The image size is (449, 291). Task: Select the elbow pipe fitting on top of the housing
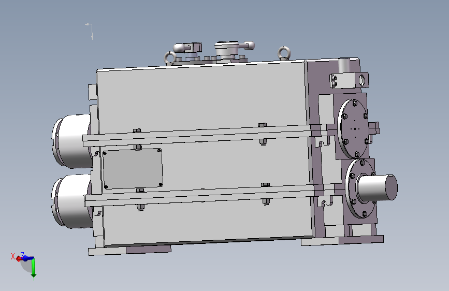(x=187, y=48)
